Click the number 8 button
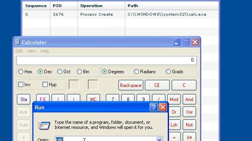This screenshot has width=252, height=141. pos(128,98)
